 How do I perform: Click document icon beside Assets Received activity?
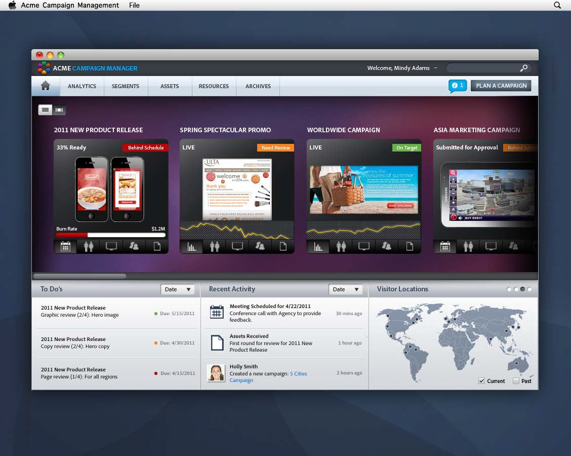[217, 343]
